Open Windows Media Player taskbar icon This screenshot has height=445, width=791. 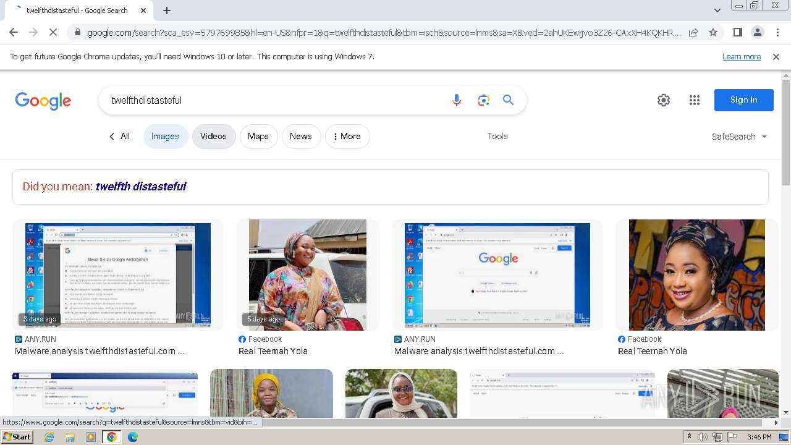tap(91, 437)
